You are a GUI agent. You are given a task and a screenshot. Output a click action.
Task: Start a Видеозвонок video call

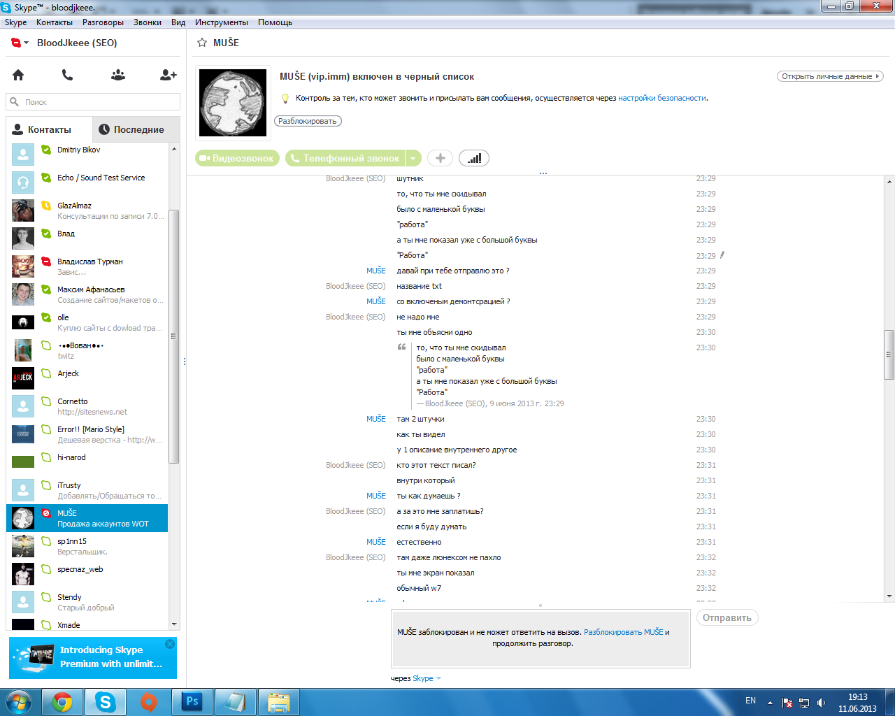[237, 158]
